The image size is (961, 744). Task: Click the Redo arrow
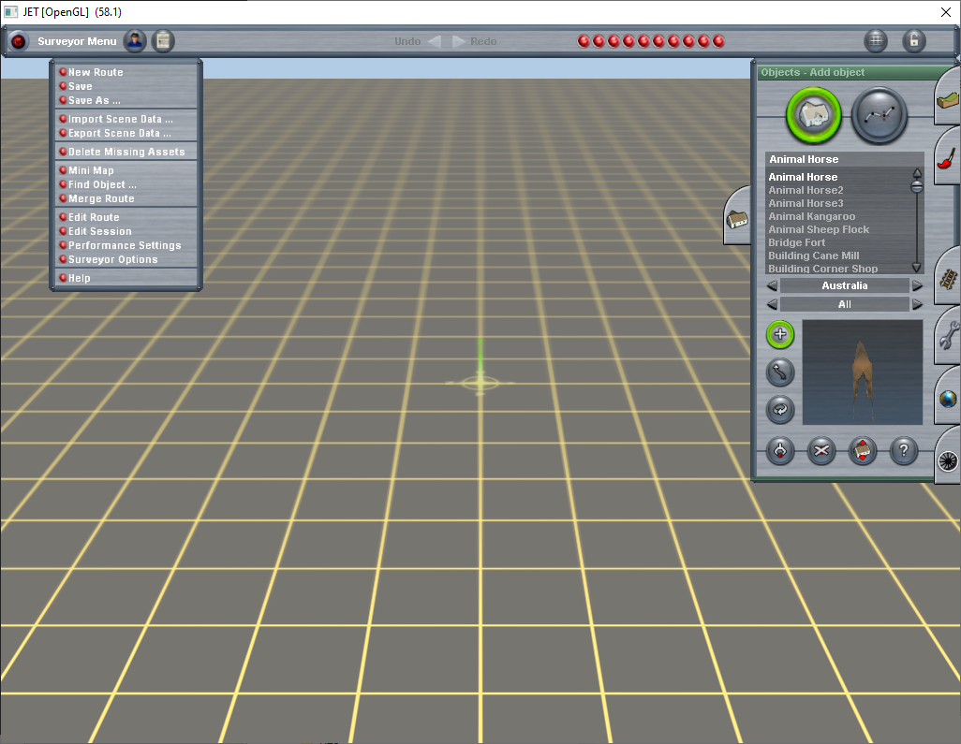[x=459, y=41]
